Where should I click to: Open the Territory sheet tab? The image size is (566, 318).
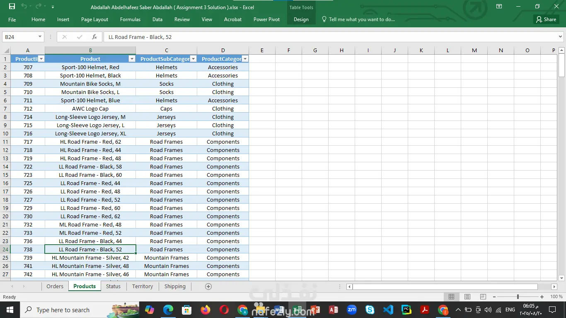coord(142,287)
